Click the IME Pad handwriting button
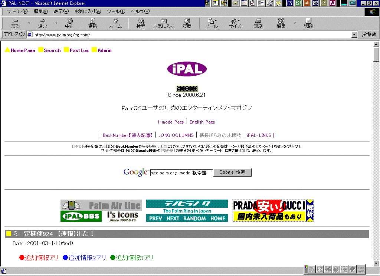This screenshot has width=380, height=276. tap(328, 269)
